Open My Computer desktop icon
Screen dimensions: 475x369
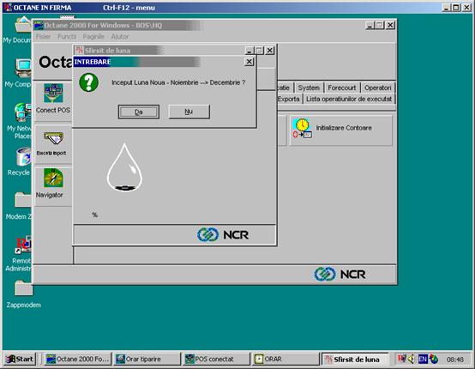click(22, 68)
